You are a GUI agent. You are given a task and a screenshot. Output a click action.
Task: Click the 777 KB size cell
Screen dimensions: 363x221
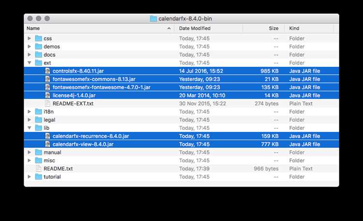point(270,144)
